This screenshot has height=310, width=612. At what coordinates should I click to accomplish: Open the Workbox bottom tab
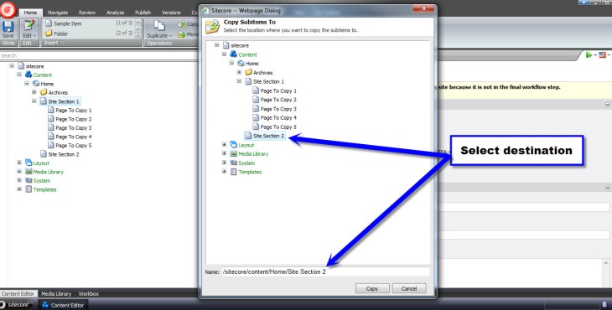click(89, 293)
